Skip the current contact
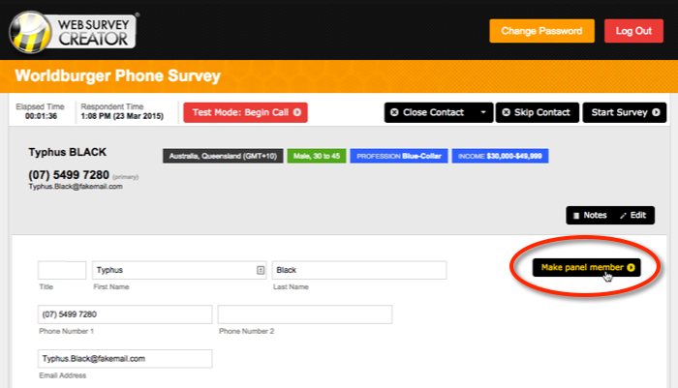 [538, 112]
